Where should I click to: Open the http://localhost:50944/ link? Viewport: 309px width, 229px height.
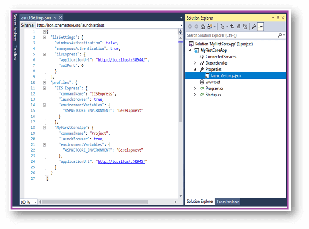(x=121, y=60)
